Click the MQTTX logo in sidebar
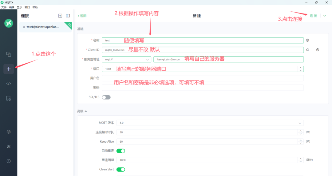This screenshot has height=176, width=332. click(x=9, y=23)
